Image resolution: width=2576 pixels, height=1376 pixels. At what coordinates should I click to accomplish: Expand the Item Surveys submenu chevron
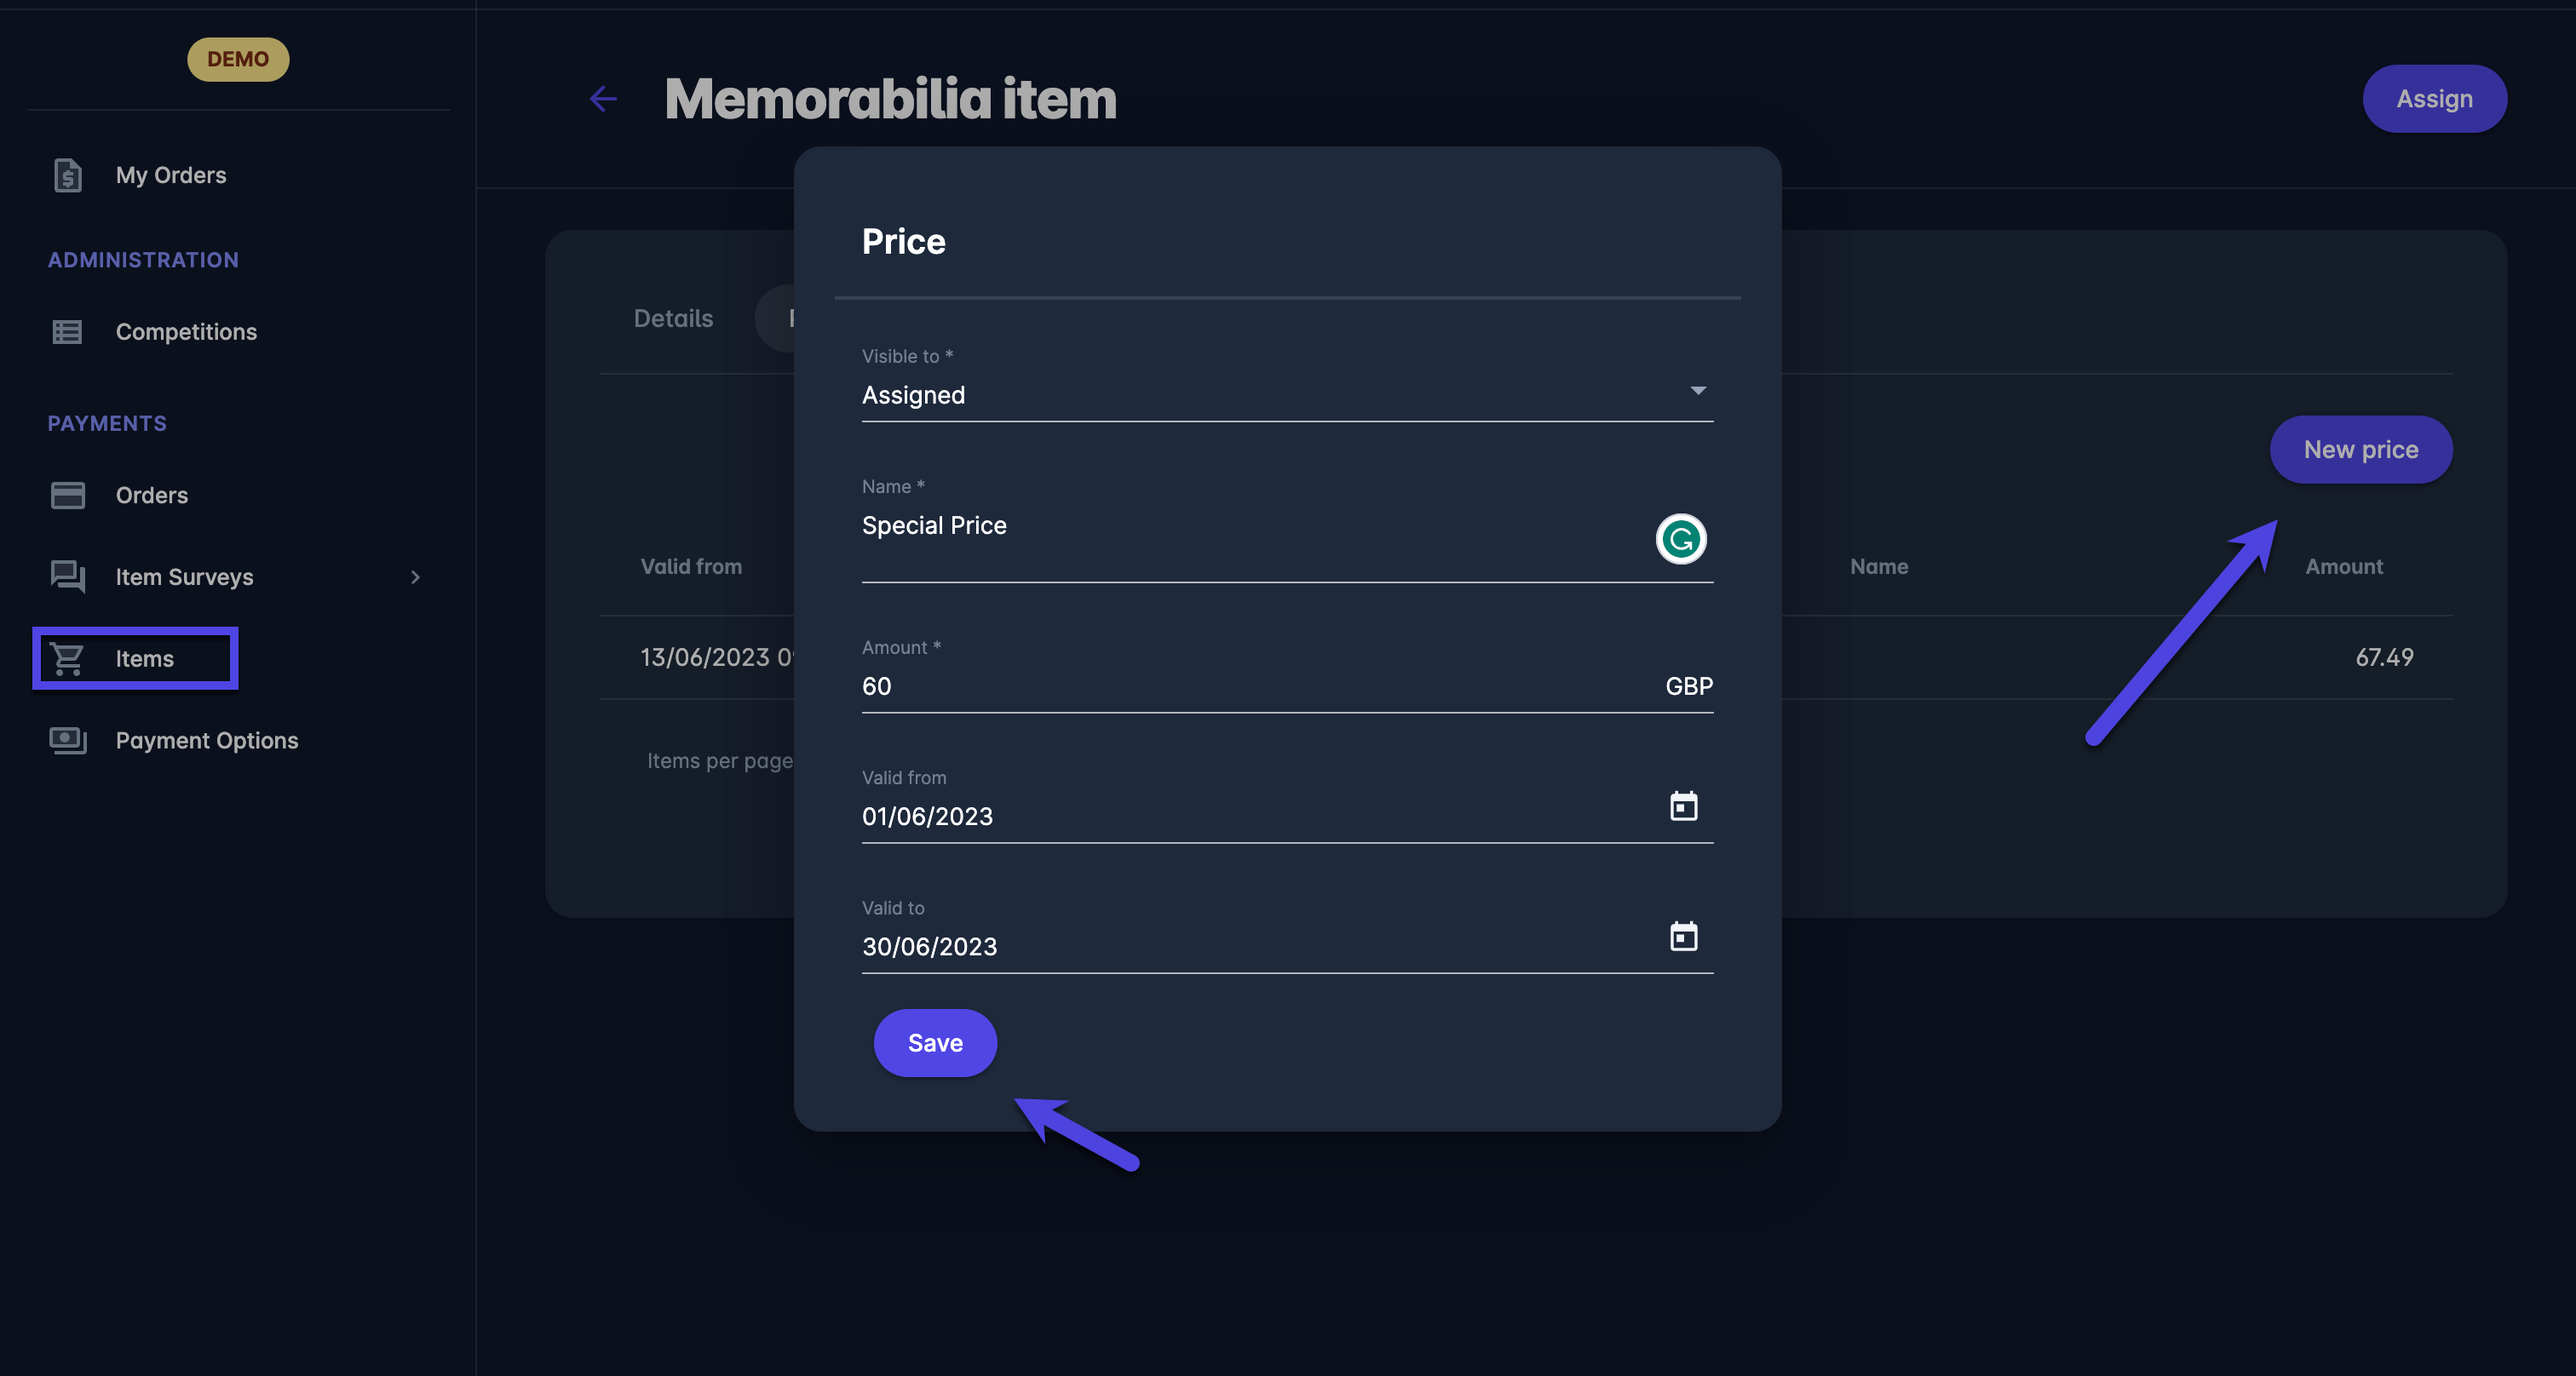point(415,577)
